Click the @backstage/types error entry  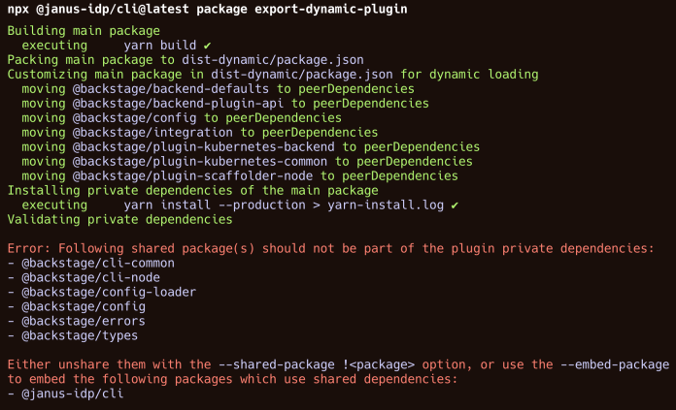click(72, 336)
